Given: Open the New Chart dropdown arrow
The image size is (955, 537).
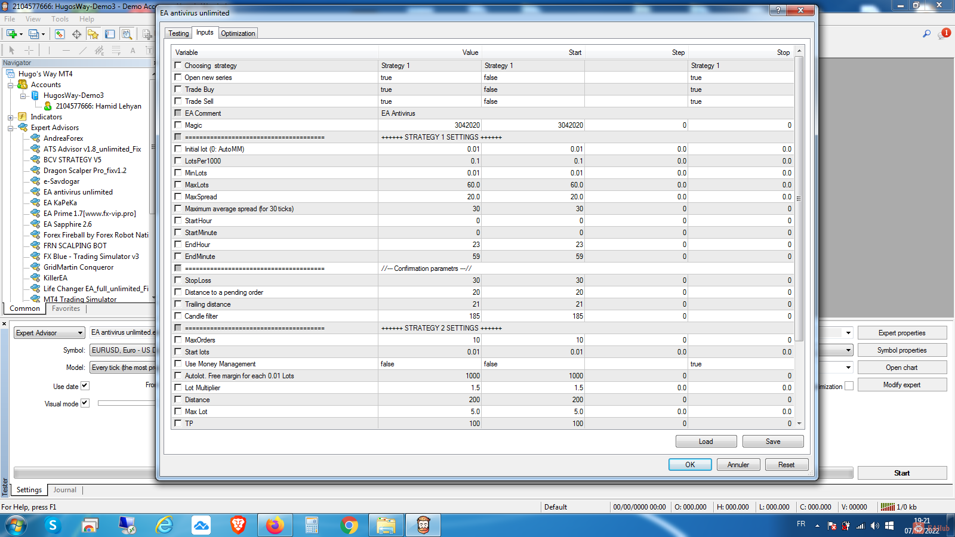Looking at the screenshot, I should click(x=21, y=35).
